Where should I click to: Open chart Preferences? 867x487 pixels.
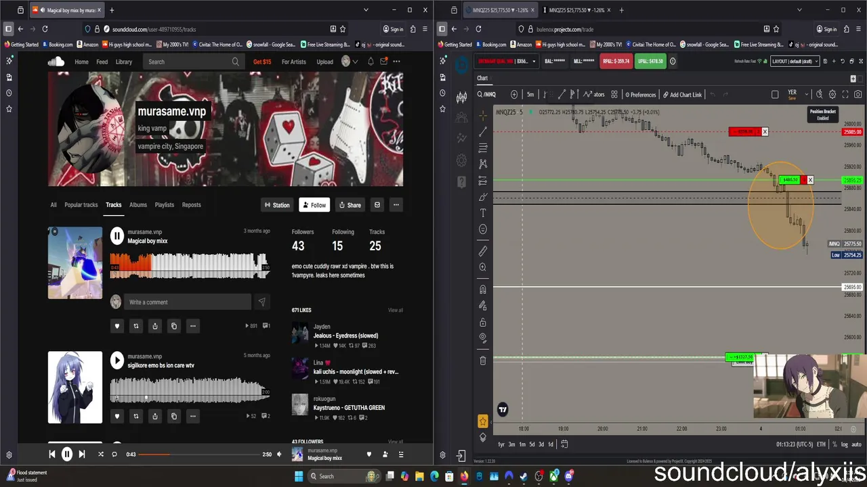tap(641, 95)
